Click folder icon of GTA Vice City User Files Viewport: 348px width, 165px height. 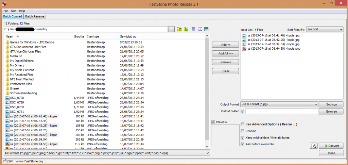click(x=7, y=51)
